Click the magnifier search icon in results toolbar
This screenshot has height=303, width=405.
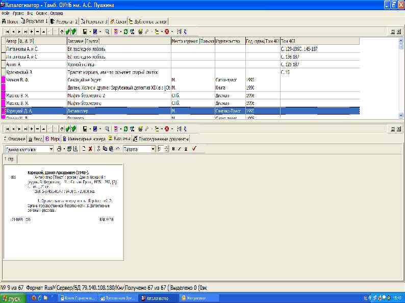click(107, 32)
